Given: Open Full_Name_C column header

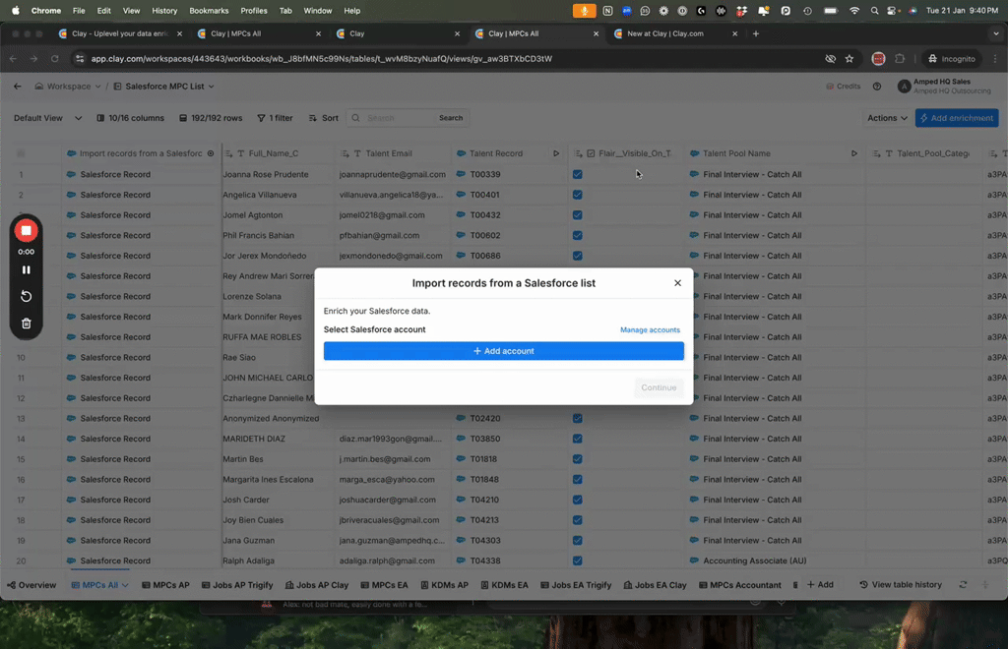Looking at the screenshot, I should pos(279,153).
